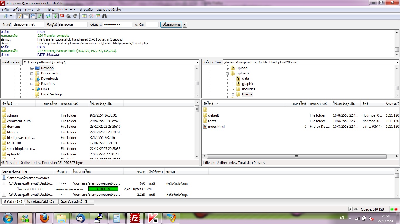This screenshot has height=224, width=400.
Task: Cancel the current operation
Action: coord(62,16)
